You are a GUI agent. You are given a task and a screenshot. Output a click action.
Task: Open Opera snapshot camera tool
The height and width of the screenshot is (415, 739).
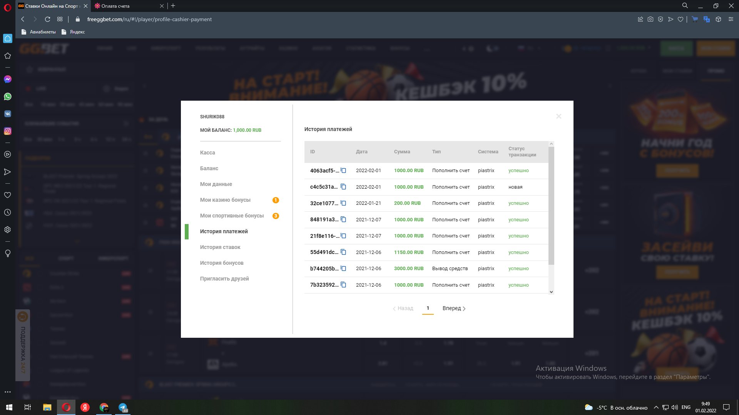tap(650, 19)
